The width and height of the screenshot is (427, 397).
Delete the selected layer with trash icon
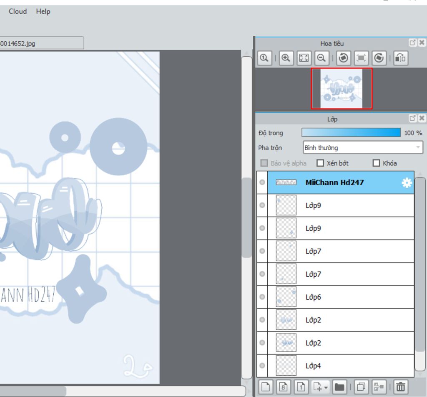tap(400, 387)
